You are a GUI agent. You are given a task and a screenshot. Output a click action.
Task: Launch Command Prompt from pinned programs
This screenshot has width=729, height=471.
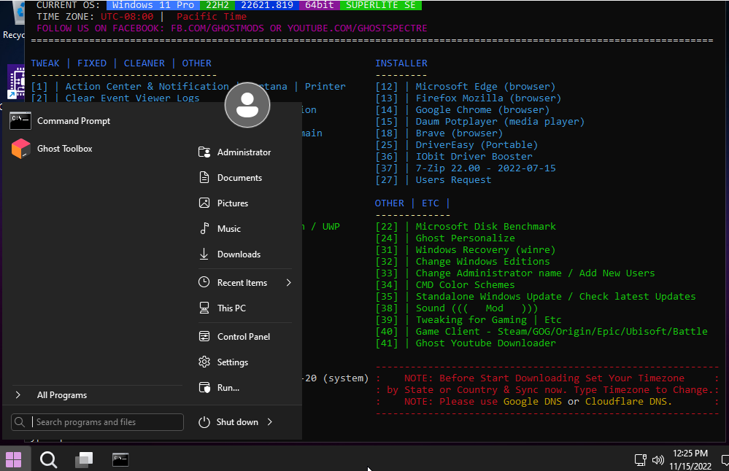73,121
